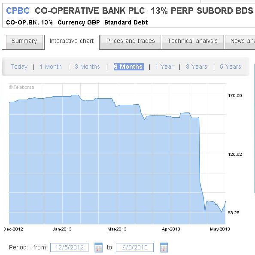
Task: Switch chart to 3 Years range
Action: click(x=197, y=67)
